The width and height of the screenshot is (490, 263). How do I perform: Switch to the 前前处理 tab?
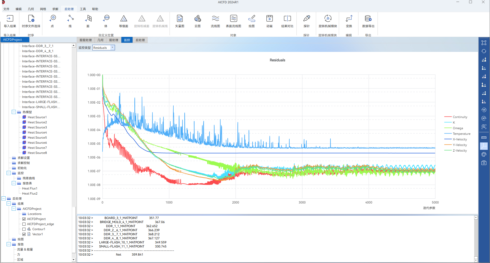pyautogui.click(x=86, y=40)
